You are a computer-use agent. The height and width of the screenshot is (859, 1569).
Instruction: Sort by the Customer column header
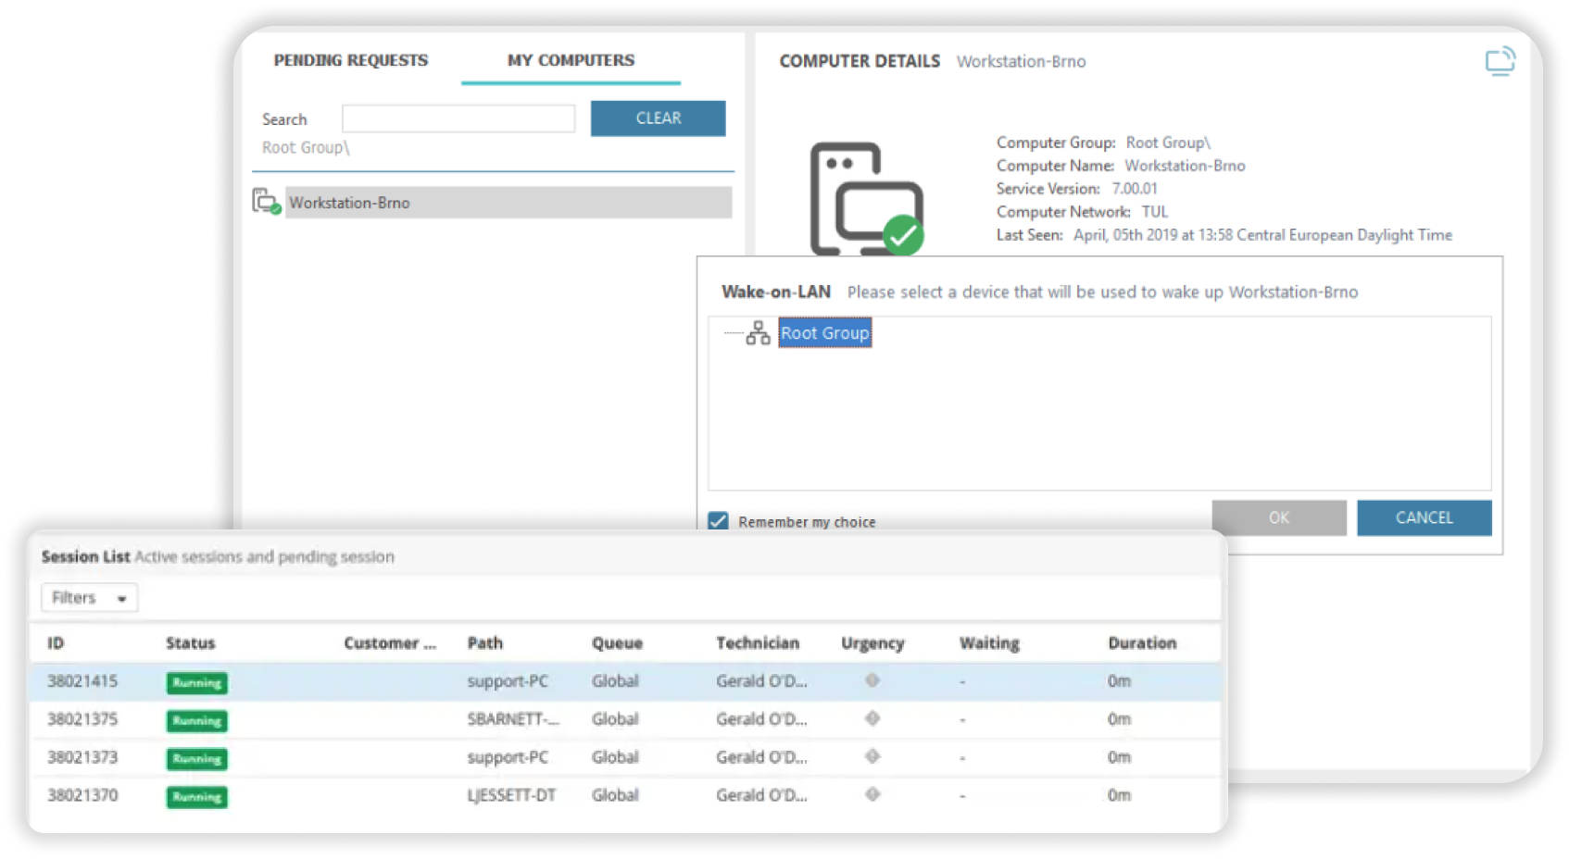click(390, 643)
